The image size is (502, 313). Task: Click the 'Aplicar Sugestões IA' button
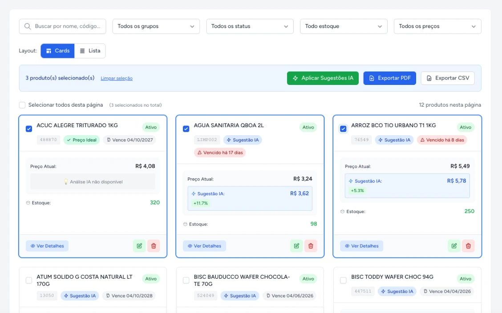tap(323, 78)
